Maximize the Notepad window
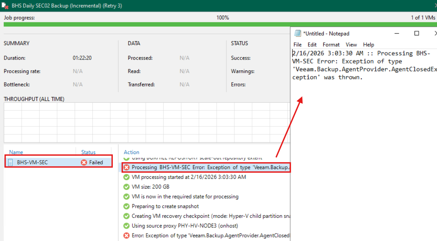437x241 pixels. pyautogui.click(x=417, y=33)
